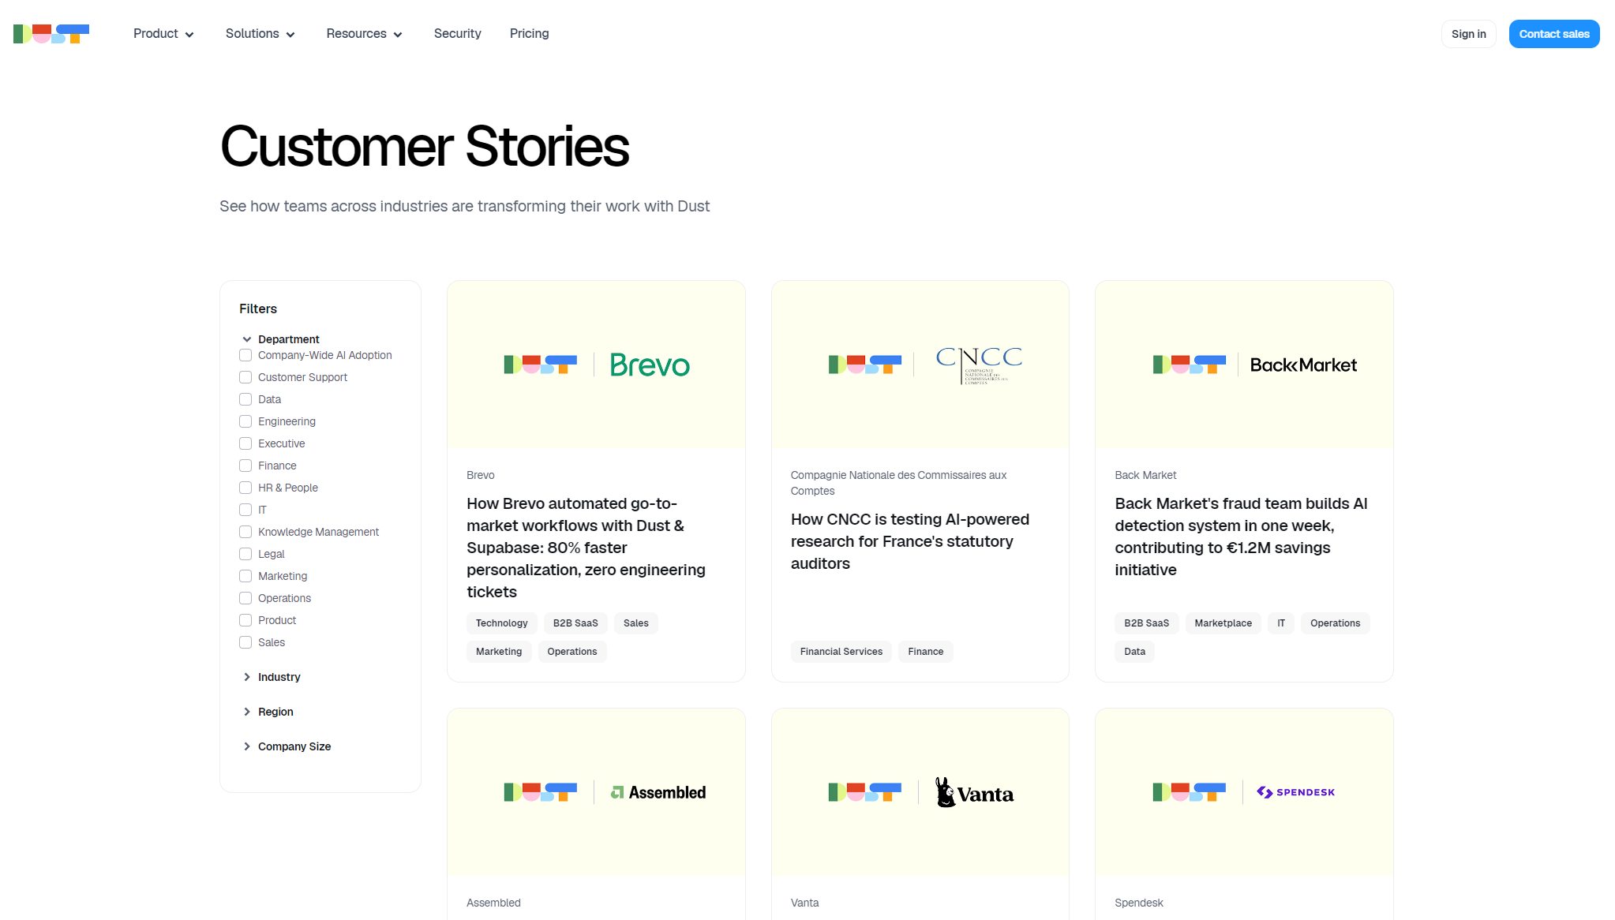Click the Spendesk logo on the card
1615x920 pixels.
pos(1296,792)
